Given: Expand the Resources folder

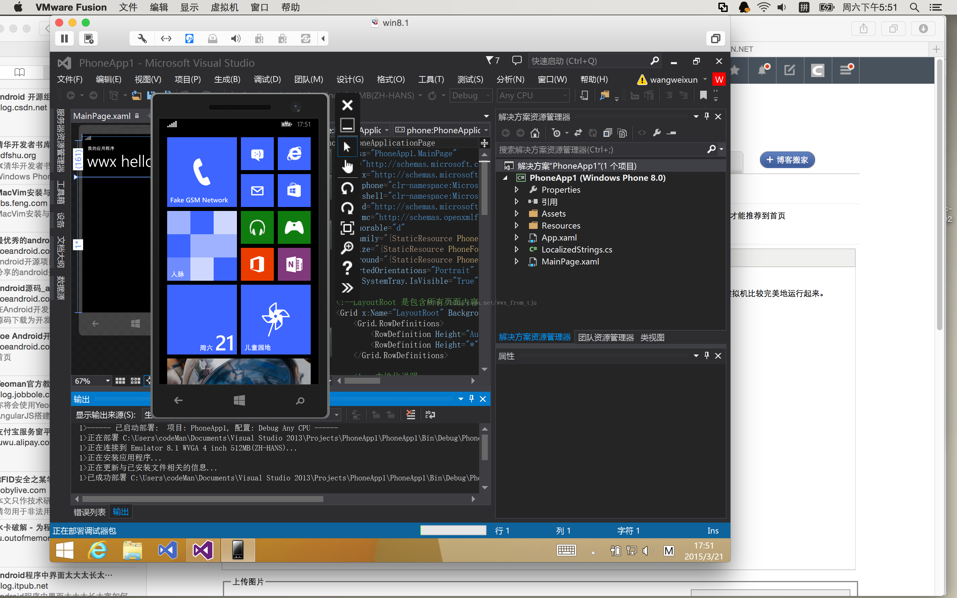Looking at the screenshot, I should [x=516, y=226].
